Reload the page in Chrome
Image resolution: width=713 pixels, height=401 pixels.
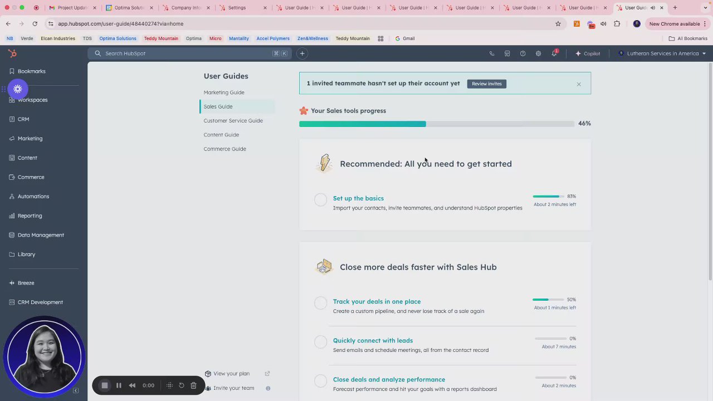35,24
